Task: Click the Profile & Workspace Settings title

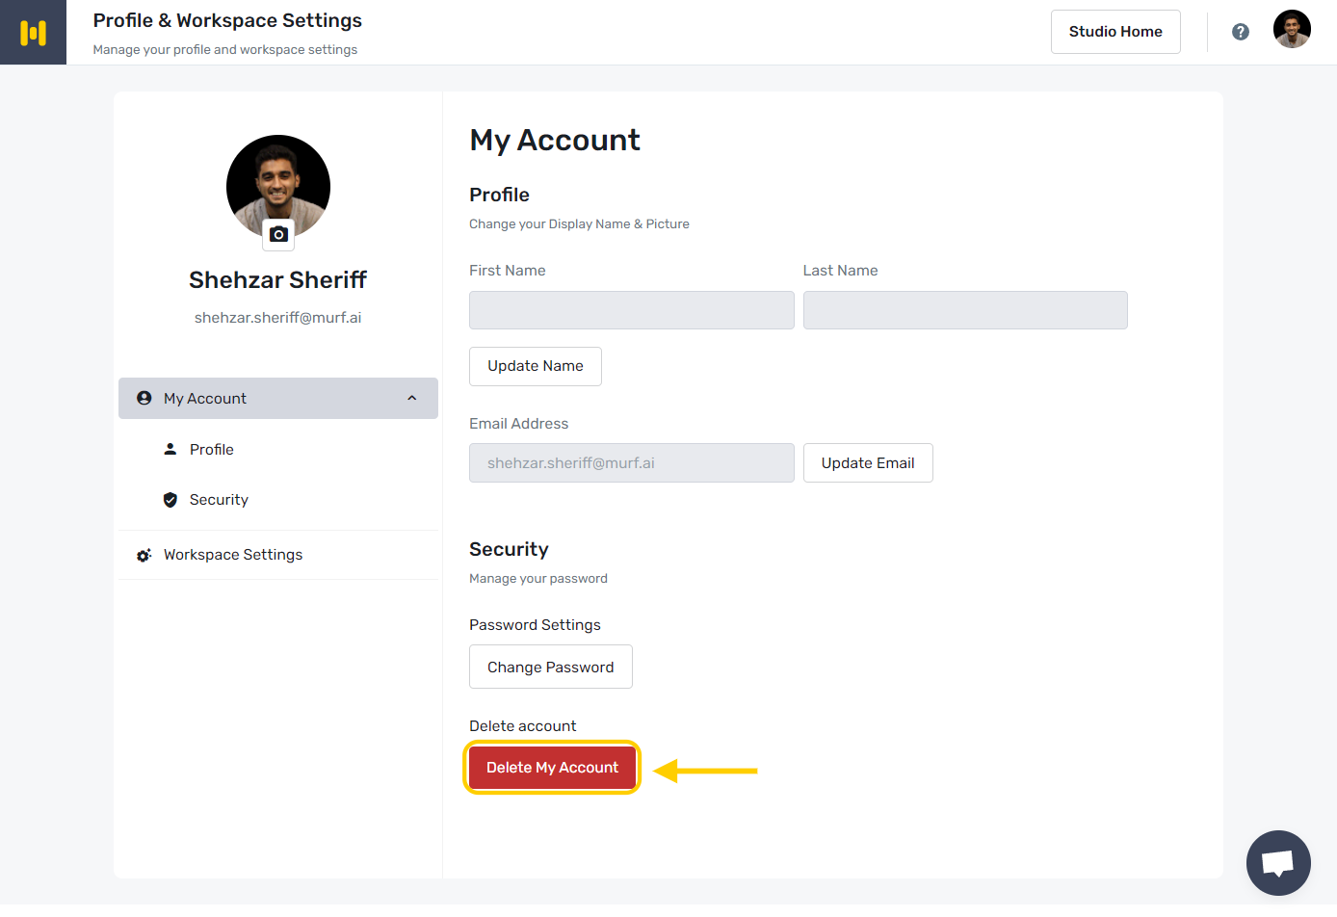Action: coord(227,20)
